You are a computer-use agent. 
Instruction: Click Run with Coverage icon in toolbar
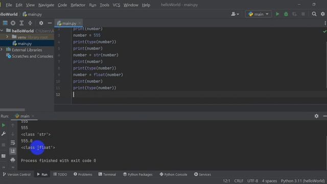[x=294, y=14]
